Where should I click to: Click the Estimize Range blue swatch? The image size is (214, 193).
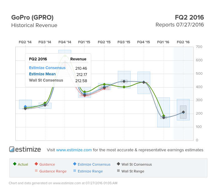75,171
